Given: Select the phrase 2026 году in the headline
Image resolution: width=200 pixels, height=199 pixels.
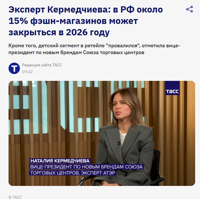Looking at the screenshot, I should [88, 32].
